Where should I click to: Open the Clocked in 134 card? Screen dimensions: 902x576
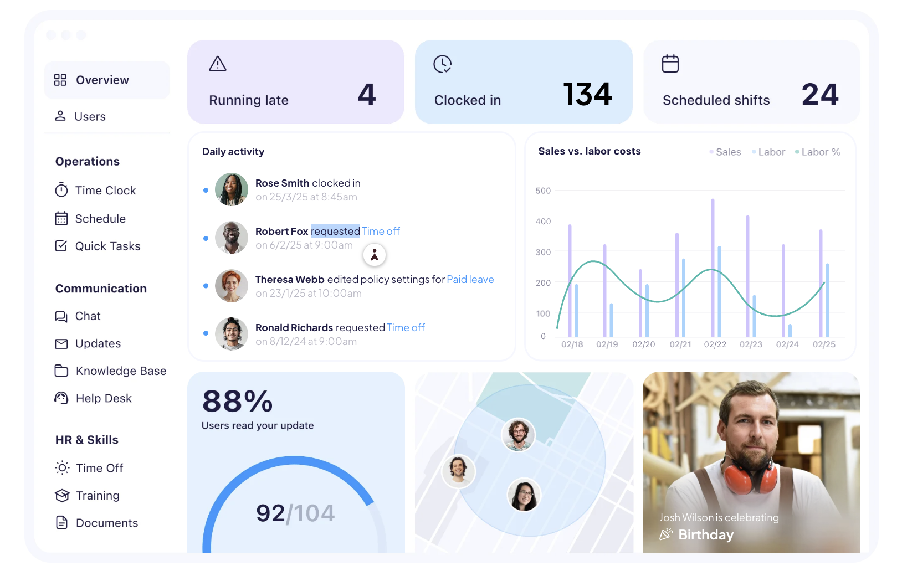point(524,82)
